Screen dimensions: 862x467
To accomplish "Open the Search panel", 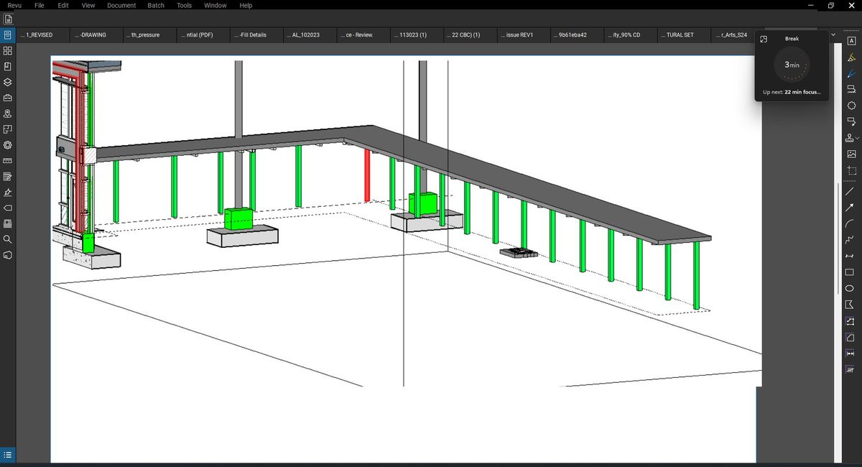I will coord(7,240).
